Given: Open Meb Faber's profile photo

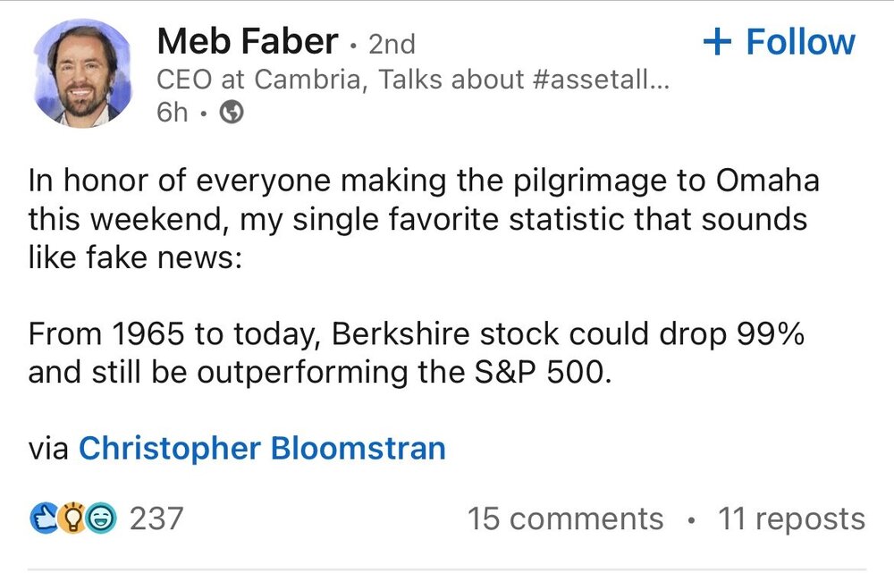Looking at the screenshot, I should click(x=78, y=72).
